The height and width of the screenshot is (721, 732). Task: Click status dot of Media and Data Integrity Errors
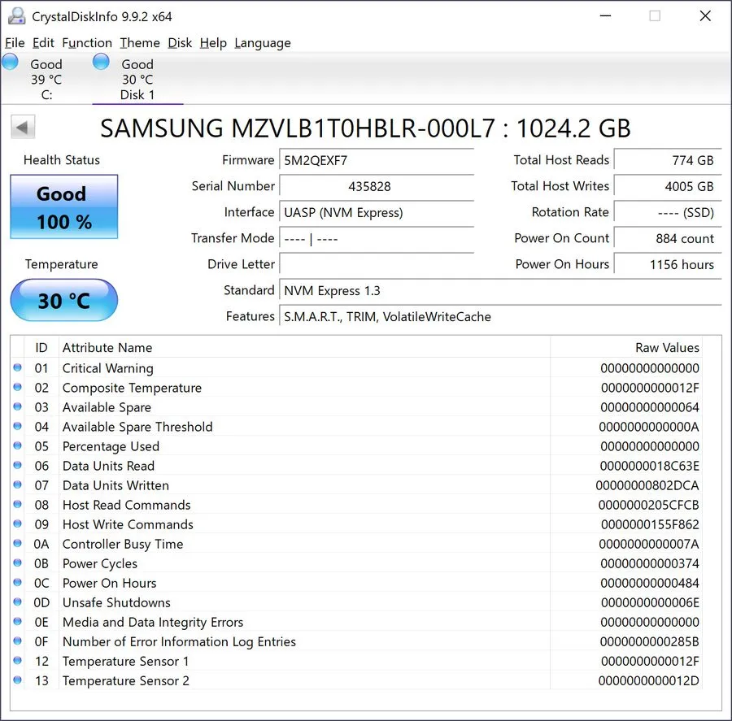[17, 622]
